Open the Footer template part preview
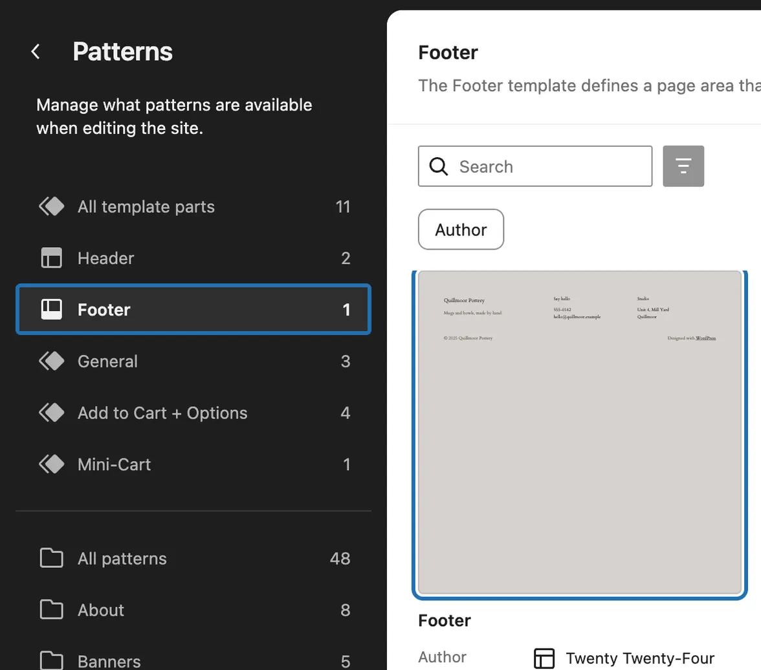The image size is (761, 670). click(580, 432)
